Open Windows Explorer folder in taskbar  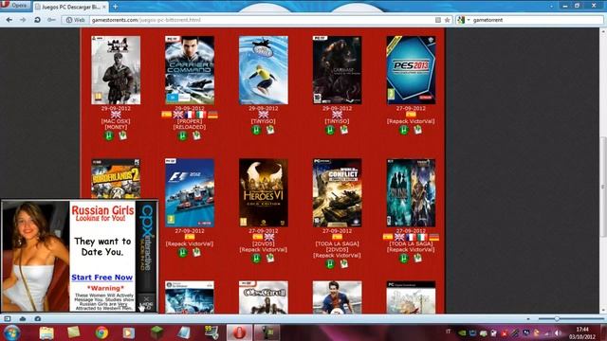click(x=46, y=332)
